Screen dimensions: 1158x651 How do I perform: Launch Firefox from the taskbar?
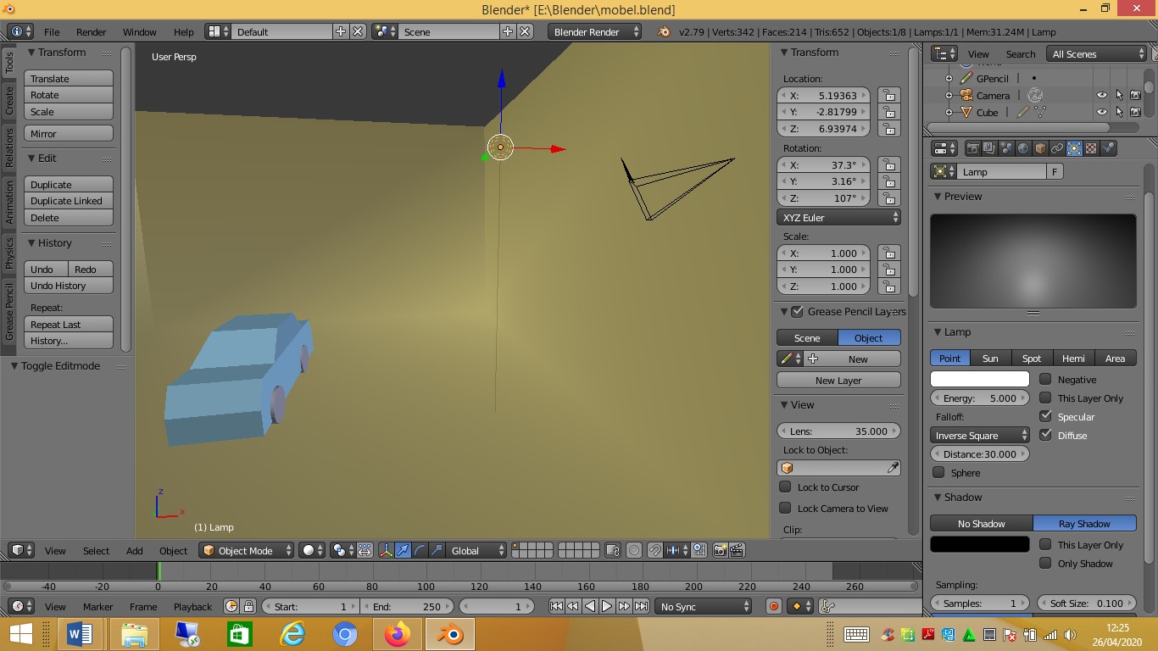[x=398, y=634]
